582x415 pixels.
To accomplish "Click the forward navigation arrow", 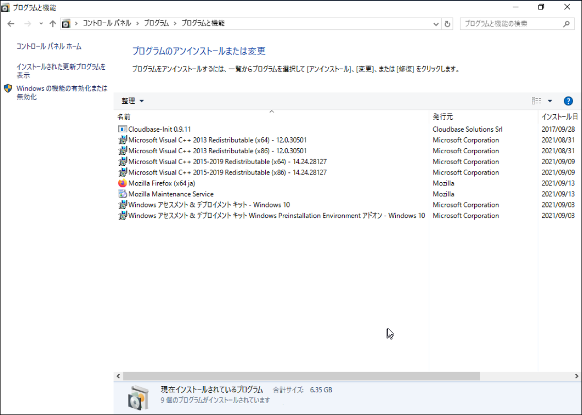I will click(27, 24).
